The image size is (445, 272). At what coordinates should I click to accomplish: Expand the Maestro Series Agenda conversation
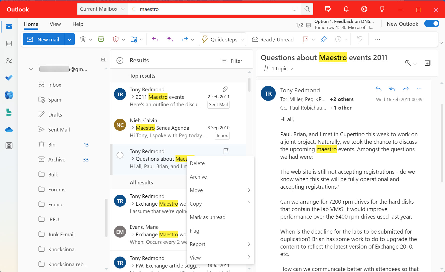132,128
